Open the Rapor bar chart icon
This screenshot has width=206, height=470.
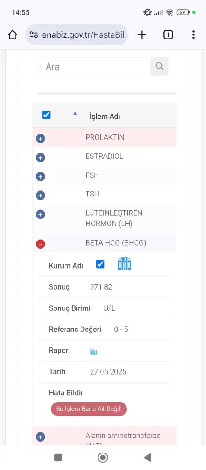pyautogui.click(x=93, y=351)
